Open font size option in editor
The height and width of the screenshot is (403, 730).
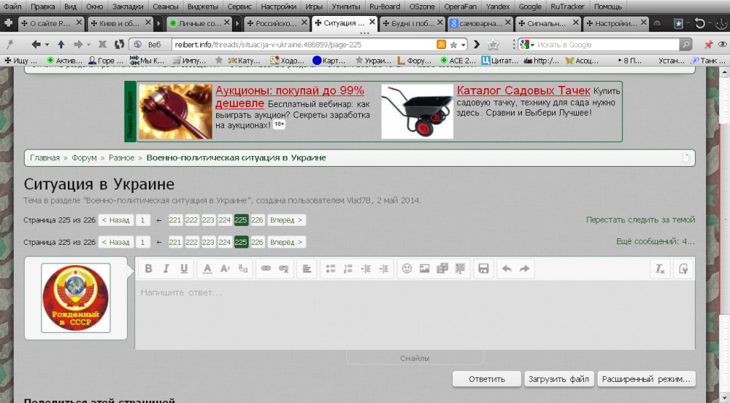point(226,269)
